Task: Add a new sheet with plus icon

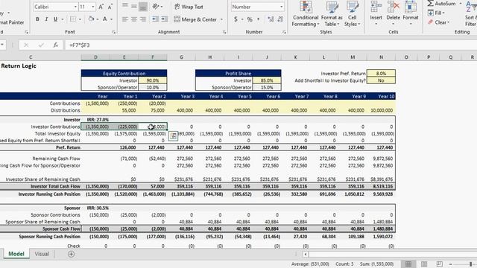Action: tap(72, 254)
